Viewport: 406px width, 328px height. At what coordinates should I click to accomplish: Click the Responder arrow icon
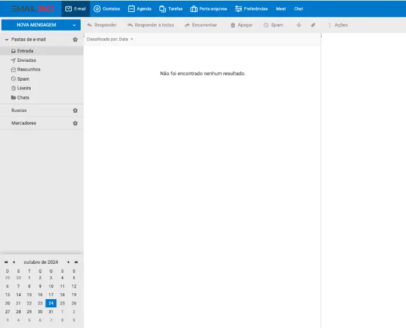89,25
